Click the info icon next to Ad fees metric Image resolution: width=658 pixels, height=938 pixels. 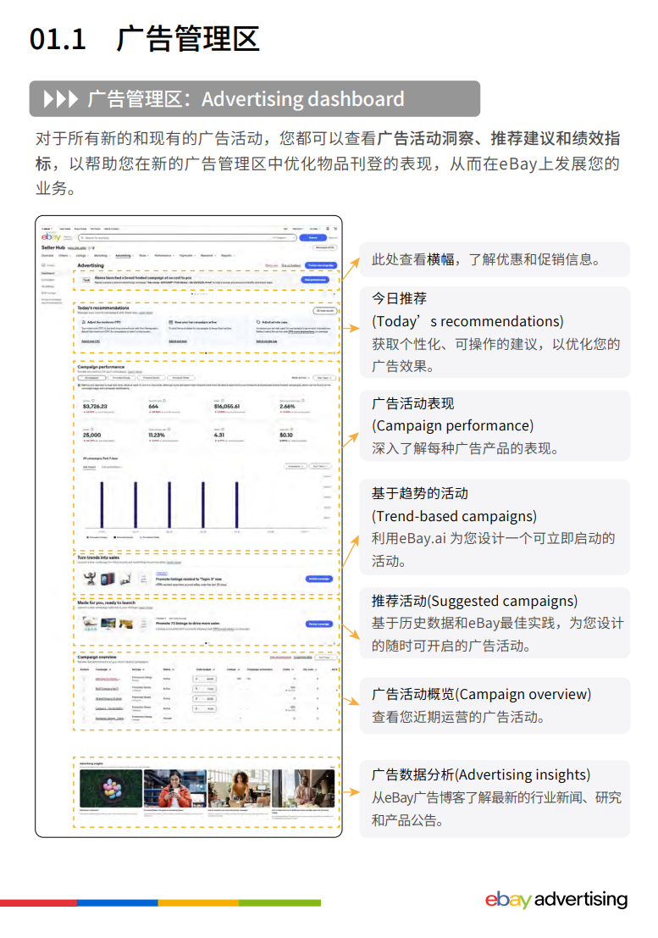94,401
